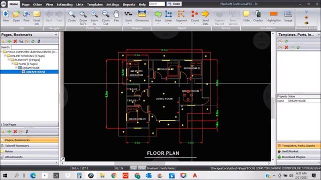The width and height of the screenshot is (321, 180).
Task: Open the Area tool dropdown arrow
Action: (158, 24)
